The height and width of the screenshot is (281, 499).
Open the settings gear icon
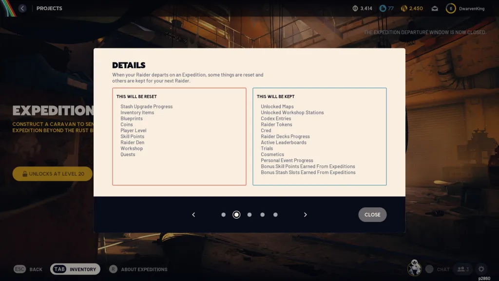tap(481, 269)
